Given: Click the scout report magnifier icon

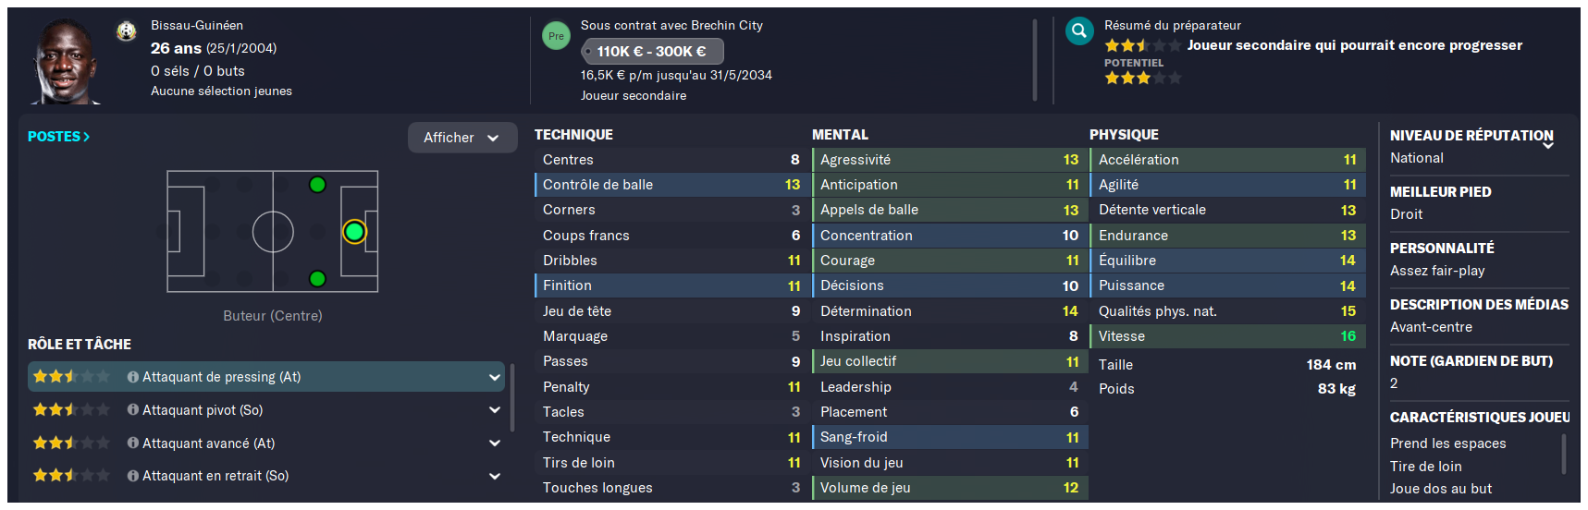Looking at the screenshot, I should tap(1078, 31).
